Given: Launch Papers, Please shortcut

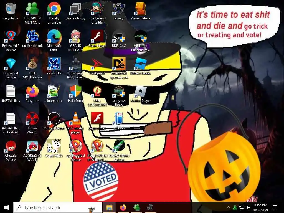Looking at the screenshot, I should click(x=54, y=121).
